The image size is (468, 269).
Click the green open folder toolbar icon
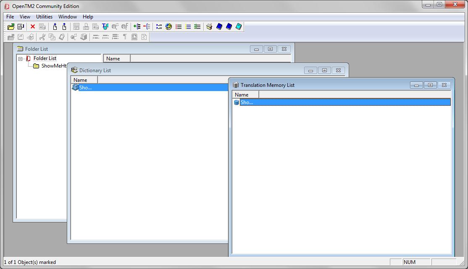[x=11, y=26]
